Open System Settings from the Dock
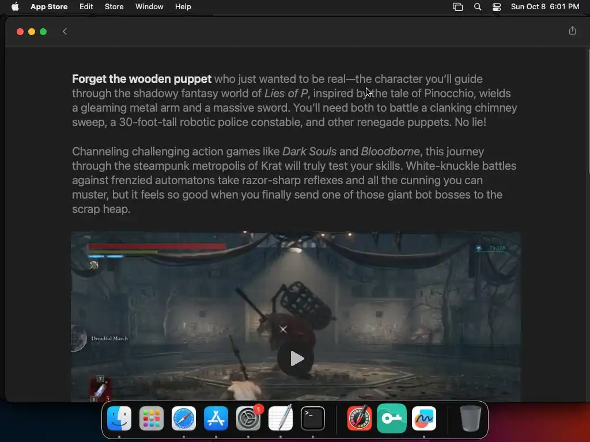The width and height of the screenshot is (590, 442). 248,418
